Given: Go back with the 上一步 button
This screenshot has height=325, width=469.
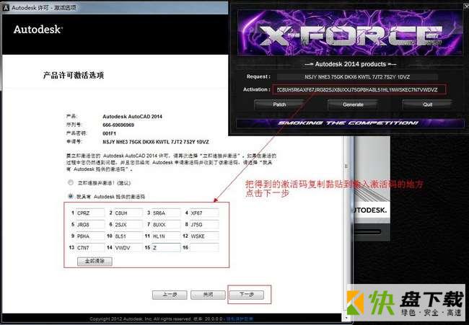Looking at the screenshot, I should point(170,295).
